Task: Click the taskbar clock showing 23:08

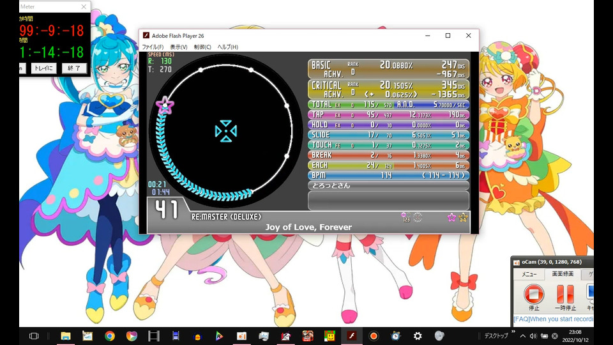Action: pyautogui.click(x=575, y=336)
